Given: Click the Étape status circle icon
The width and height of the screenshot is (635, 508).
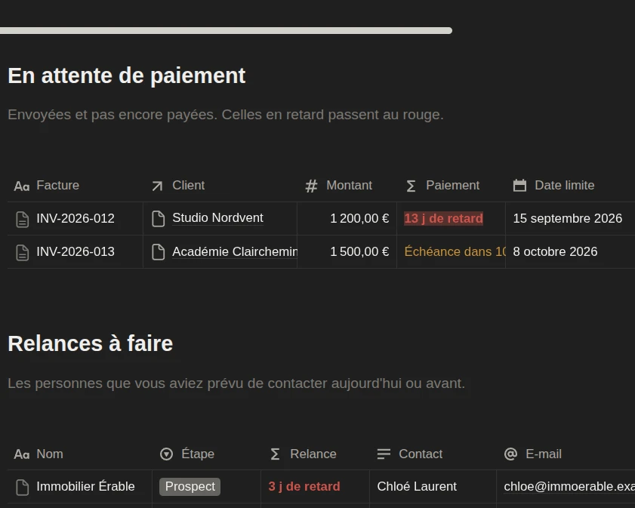Looking at the screenshot, I should pyautogui.click(x=166, y=454).
